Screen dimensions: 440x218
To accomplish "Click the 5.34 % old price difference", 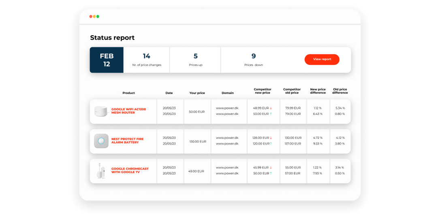I will 340,108.
